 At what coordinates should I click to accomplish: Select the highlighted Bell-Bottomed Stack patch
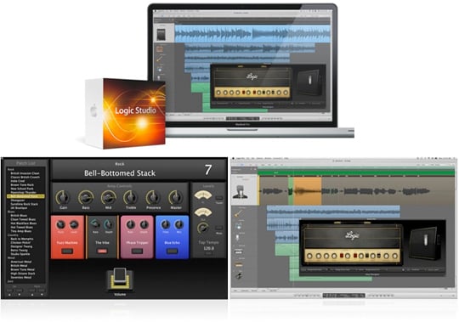click(x=25, y=196)
